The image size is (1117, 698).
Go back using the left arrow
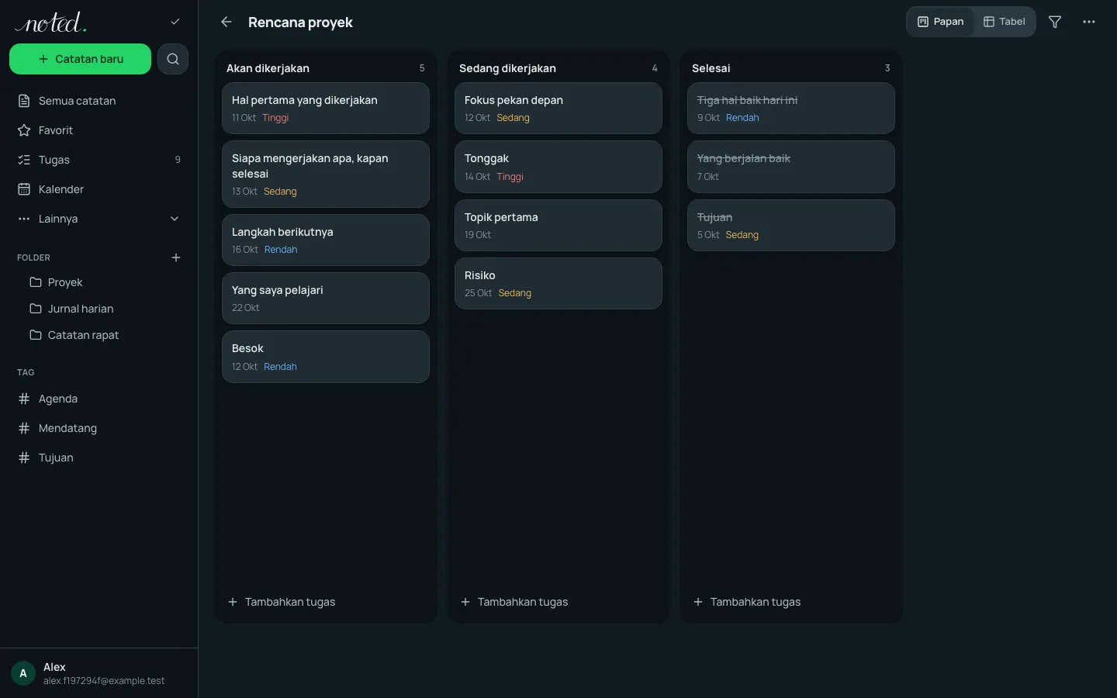227,22
